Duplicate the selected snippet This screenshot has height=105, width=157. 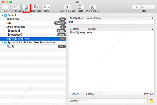[36, 7]
